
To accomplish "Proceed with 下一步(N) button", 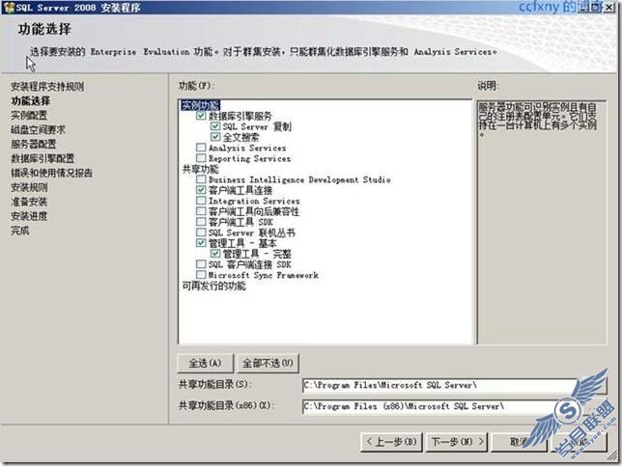I will 458,442.
